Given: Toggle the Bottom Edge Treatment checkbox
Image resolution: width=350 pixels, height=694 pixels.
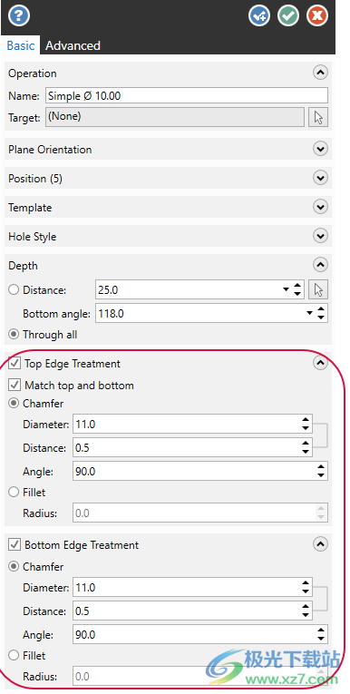Looking at the screenshot, I should pos(15,544).
